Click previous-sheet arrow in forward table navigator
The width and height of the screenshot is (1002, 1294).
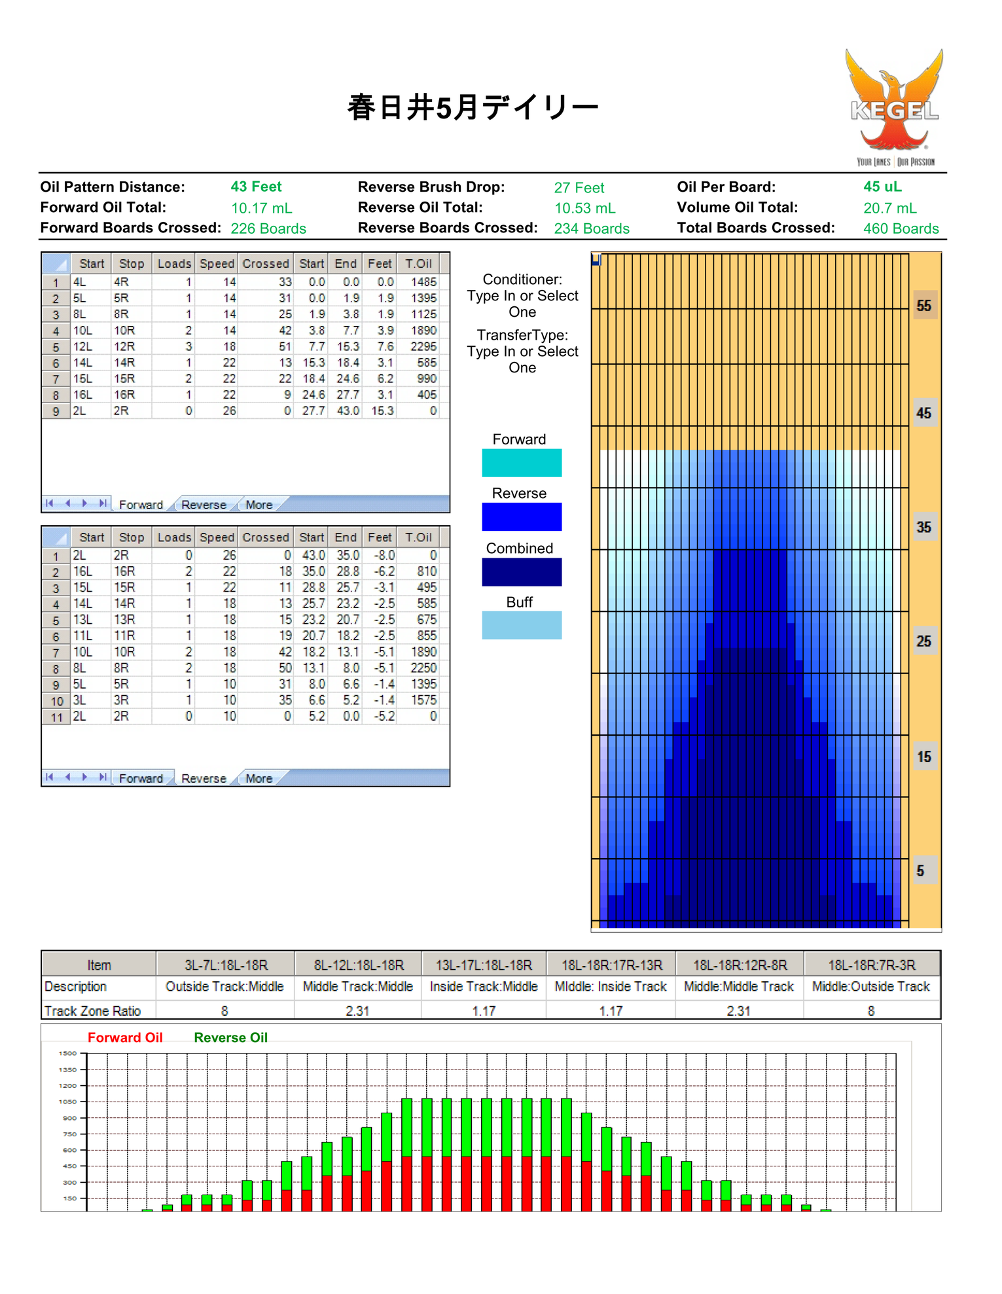67,503
